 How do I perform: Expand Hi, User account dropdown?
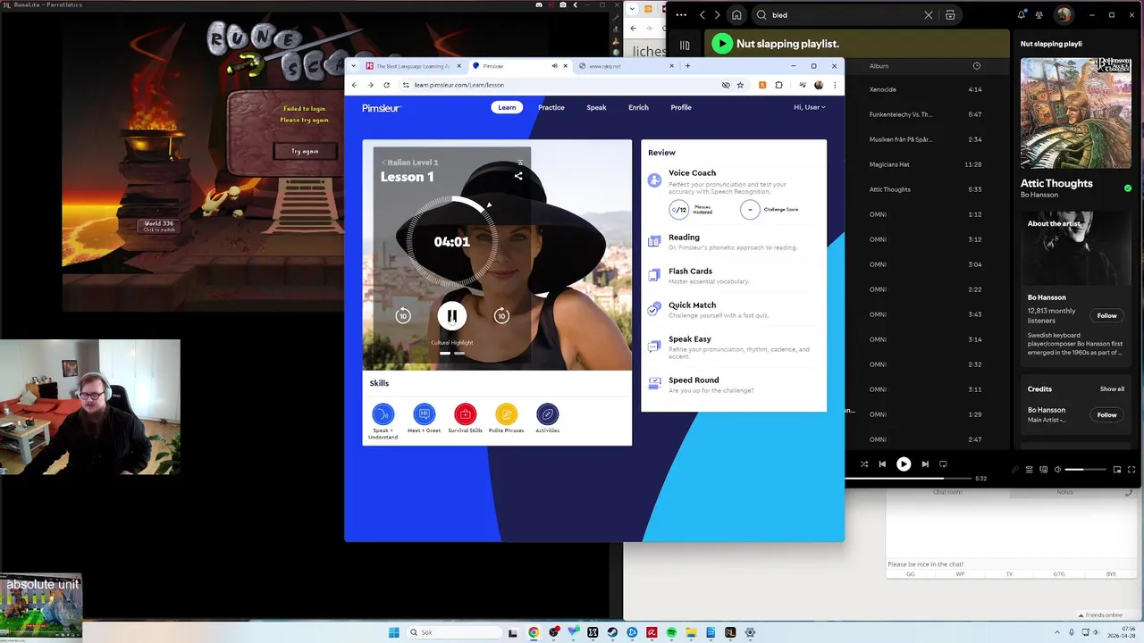coord(810,107)
